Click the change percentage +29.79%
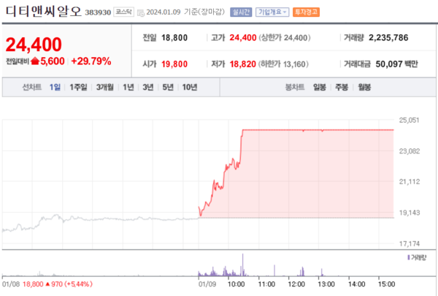The height and width of the screenshot is (296, 438). (x=91, y=61)
